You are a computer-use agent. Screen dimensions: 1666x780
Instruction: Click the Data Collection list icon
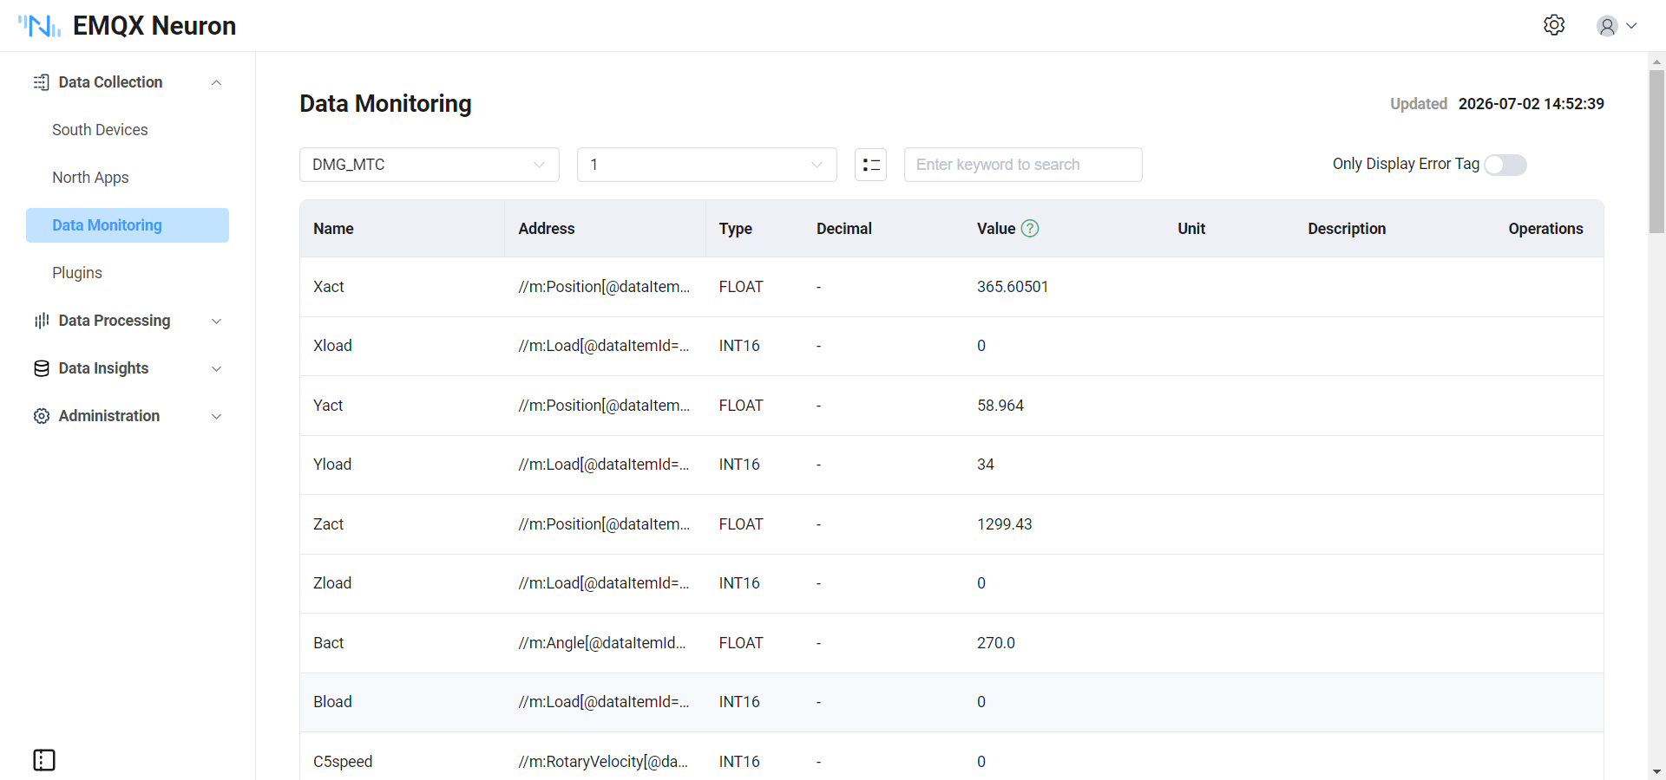tap(42, 82)
